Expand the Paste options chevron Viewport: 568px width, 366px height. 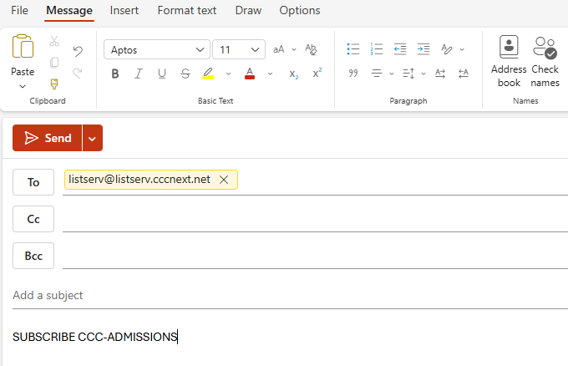coord(23,86)
